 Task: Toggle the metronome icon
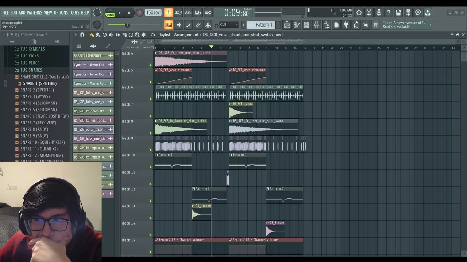pyautogui.click(x=168, y=13)
